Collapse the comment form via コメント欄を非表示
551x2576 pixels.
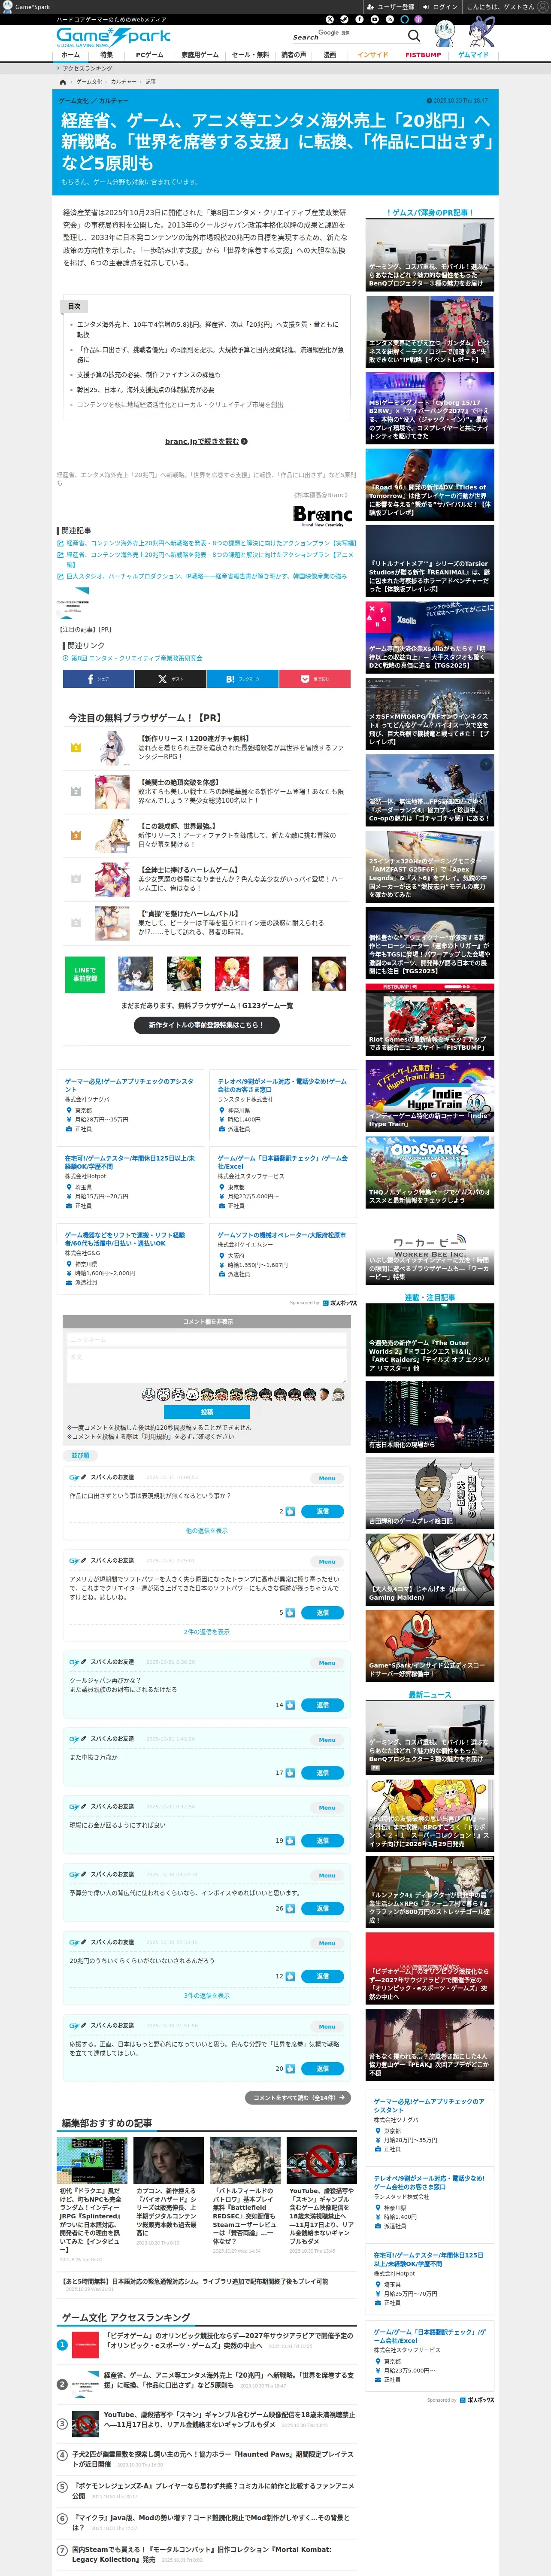coord(207,1321)
